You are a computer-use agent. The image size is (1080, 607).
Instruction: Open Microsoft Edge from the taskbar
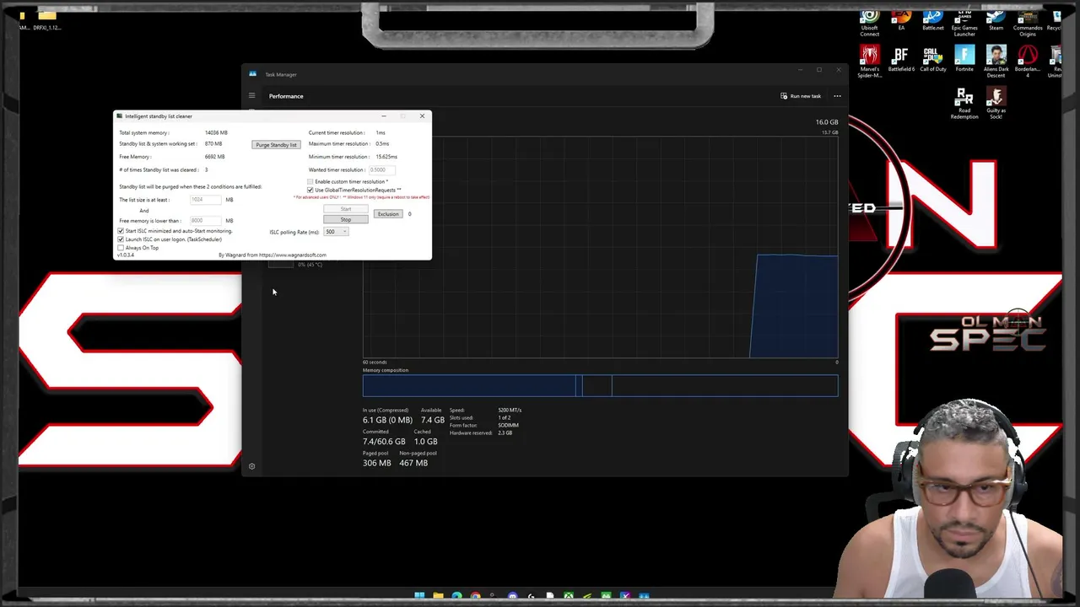coord(456,596)
